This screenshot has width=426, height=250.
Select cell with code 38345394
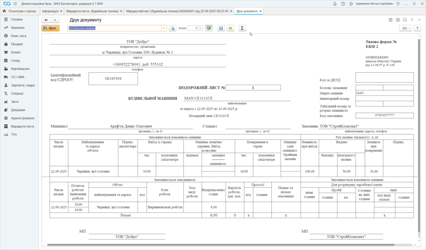point(113,78)
